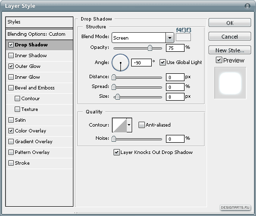Close the Layer Style dialog
The image size is (256, 216).
[248, 6]
